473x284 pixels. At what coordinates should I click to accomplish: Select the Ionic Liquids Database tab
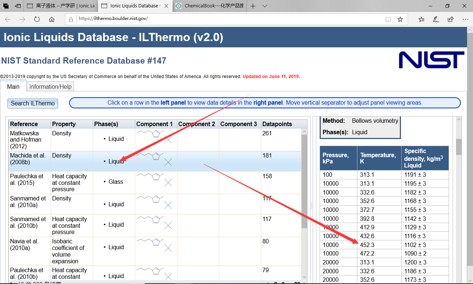coord(135,6)
